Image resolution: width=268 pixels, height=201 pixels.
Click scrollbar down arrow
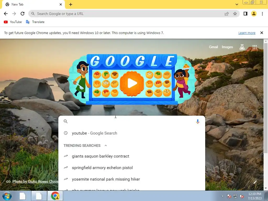pos(266,188)
